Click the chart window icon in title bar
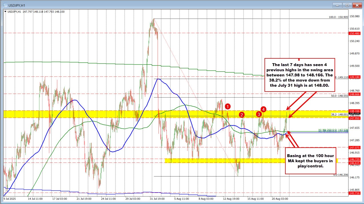The height and width of the screenshot is (204, 364). pos(5,5)
